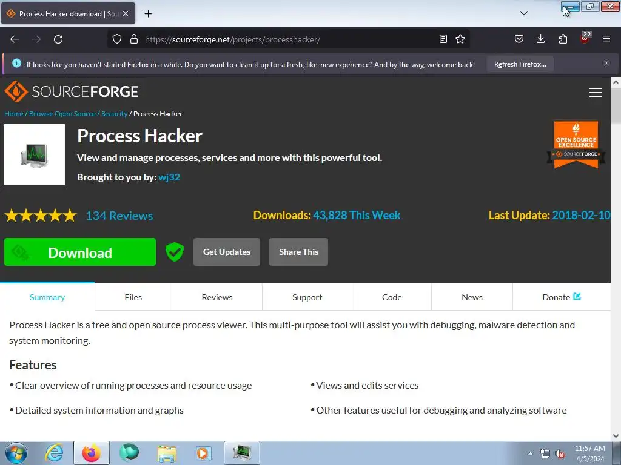Screen dimensions: 621x465
Task: Click the Open Source Excellence badge
Action: pyautogui.click(x=576, y=144)
